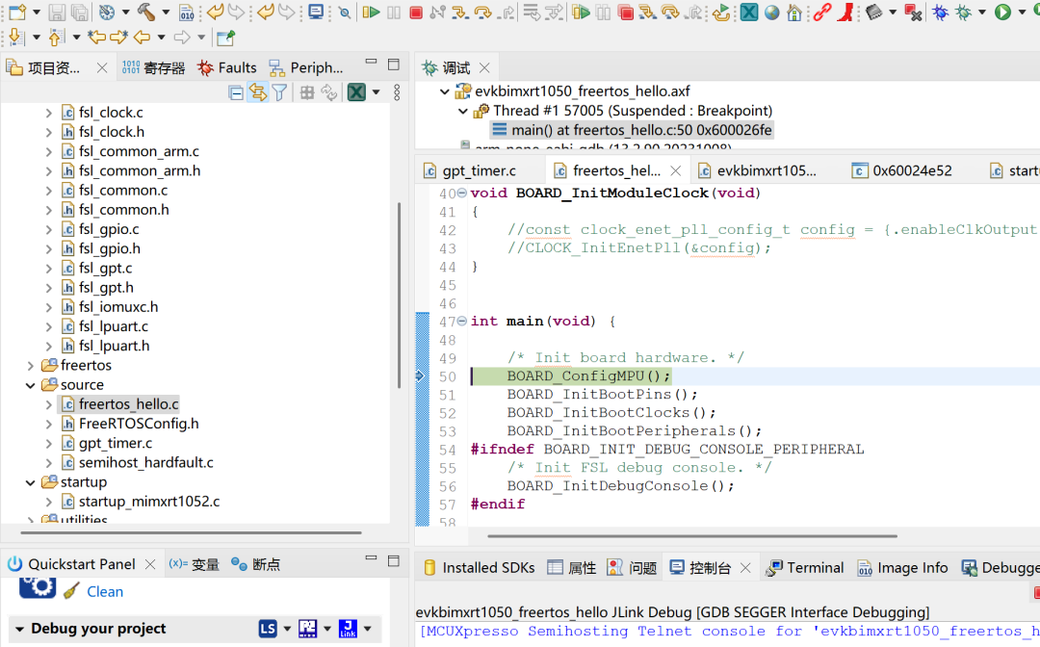This screenshot has width=1040, height=647.
Task: Switch to the 变量 variables tab
Action: click(x=194, y=564)
